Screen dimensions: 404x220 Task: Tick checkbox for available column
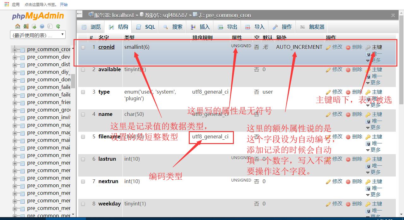[x=83, y=70]
